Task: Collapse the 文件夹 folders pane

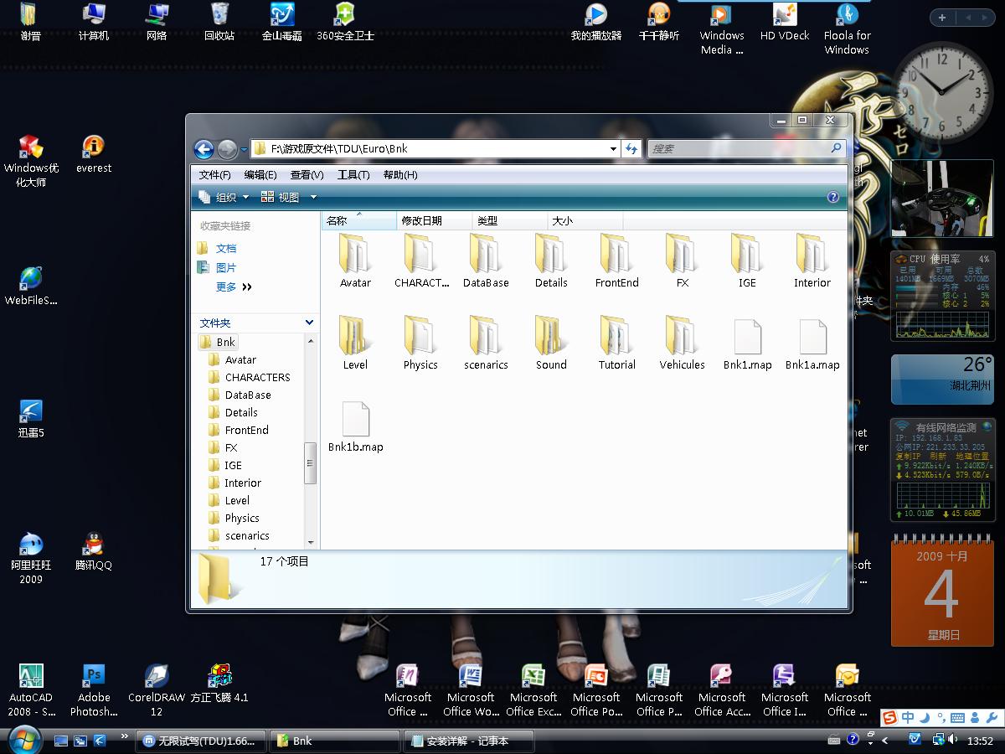Action: click(309, 323)
